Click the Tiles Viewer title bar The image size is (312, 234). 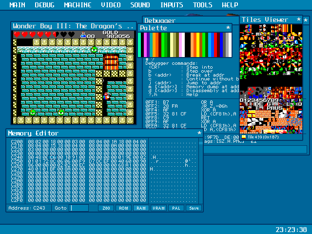coord(271,19)
